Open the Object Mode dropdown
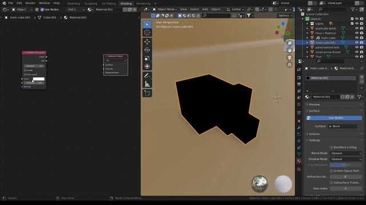 click(165, 9)
